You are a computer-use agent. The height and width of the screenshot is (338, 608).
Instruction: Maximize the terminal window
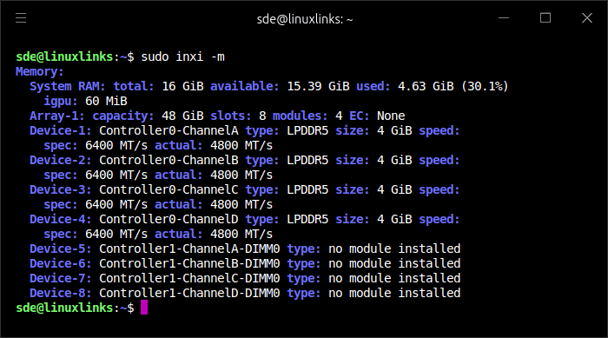pos(545,18)
